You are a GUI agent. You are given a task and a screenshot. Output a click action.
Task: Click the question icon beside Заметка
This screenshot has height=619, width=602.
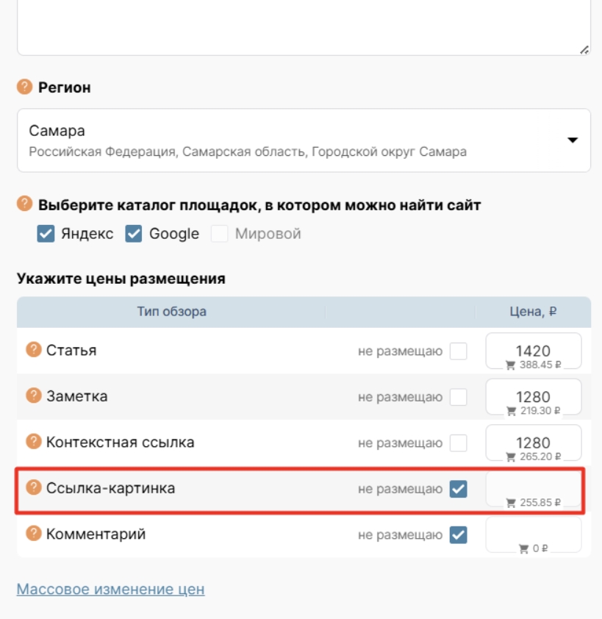(x=33, y=396)
